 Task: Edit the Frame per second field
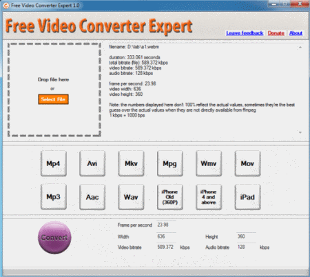(x=167, y=225)
